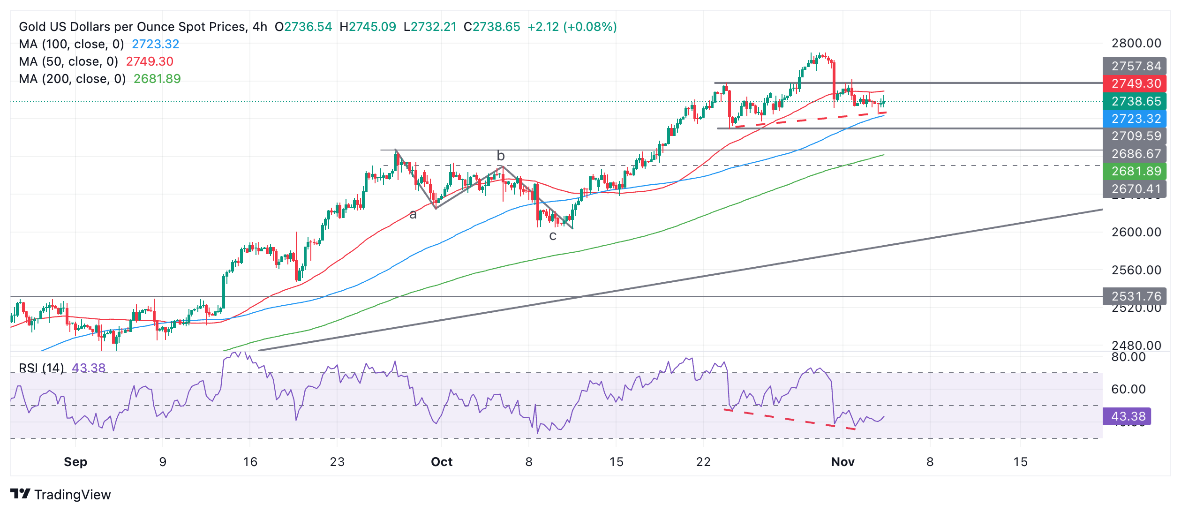Click the 'a' wave label on chart
The height and width of the screenshot is (512, 1181).
[413, 215]
